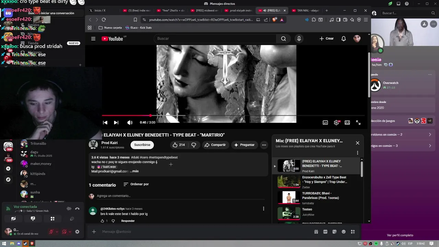This screenshot has width=439, height=247.
Task: Open options menu for the 24Kilates comment
Action: pyautogui.click(x=263, y=209)
